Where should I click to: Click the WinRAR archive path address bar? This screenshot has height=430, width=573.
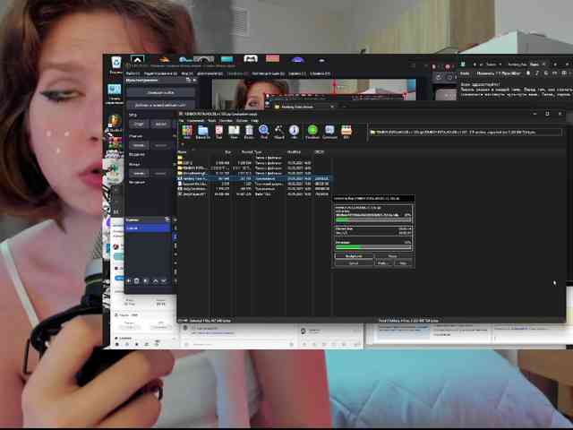465,133
